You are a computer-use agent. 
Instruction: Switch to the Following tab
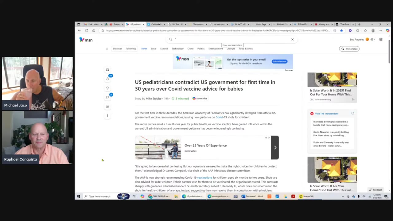[130, 48]
